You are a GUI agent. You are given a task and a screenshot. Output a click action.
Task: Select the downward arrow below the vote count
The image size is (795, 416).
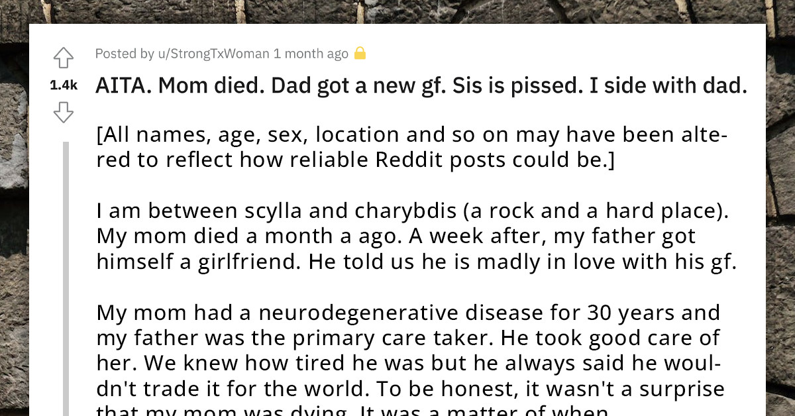[63, 113]
